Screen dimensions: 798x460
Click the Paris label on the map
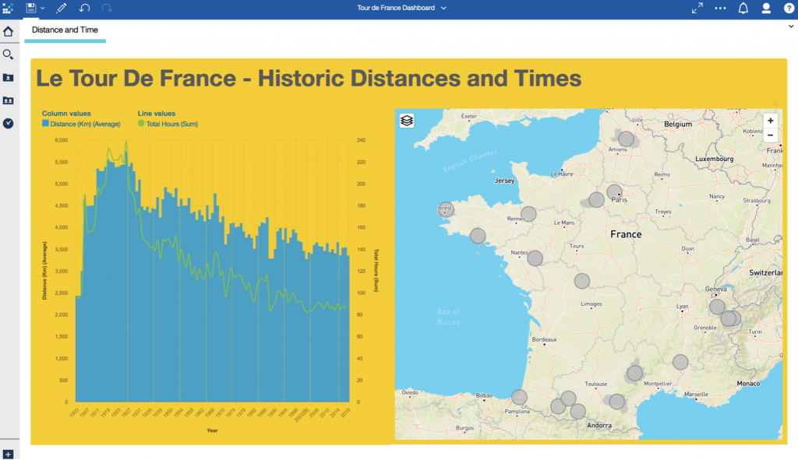pos(619,200)
